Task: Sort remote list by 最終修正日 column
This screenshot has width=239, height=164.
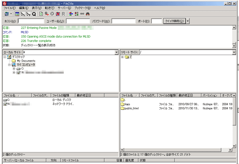Action: point(189,95)
